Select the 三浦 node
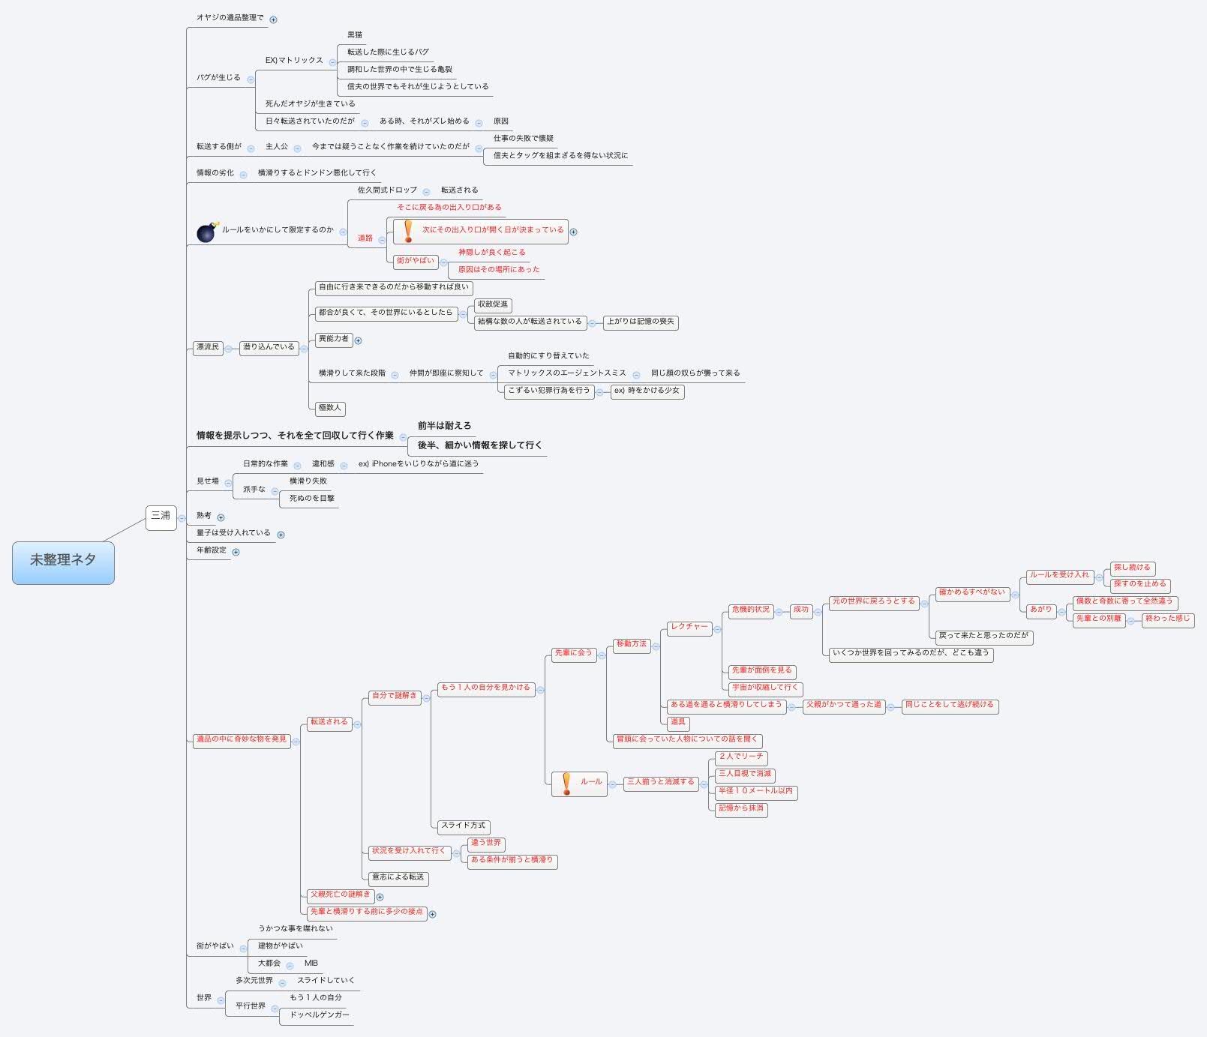The width and height of the screenshot is (1207, 1037). click(x=161, y=517)
